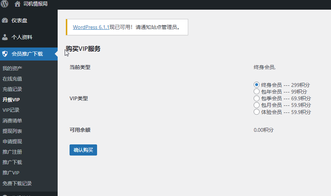Choose 体验会员 59.9积分 radio option
Viewport: 331px width, 196px height.
(x=257, y=112)
